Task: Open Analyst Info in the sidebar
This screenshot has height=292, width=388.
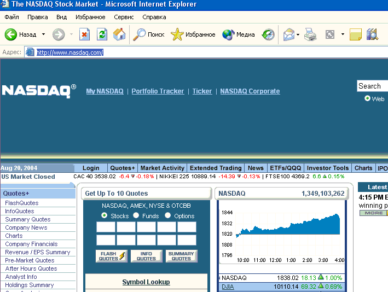Action: coord(21,277)
